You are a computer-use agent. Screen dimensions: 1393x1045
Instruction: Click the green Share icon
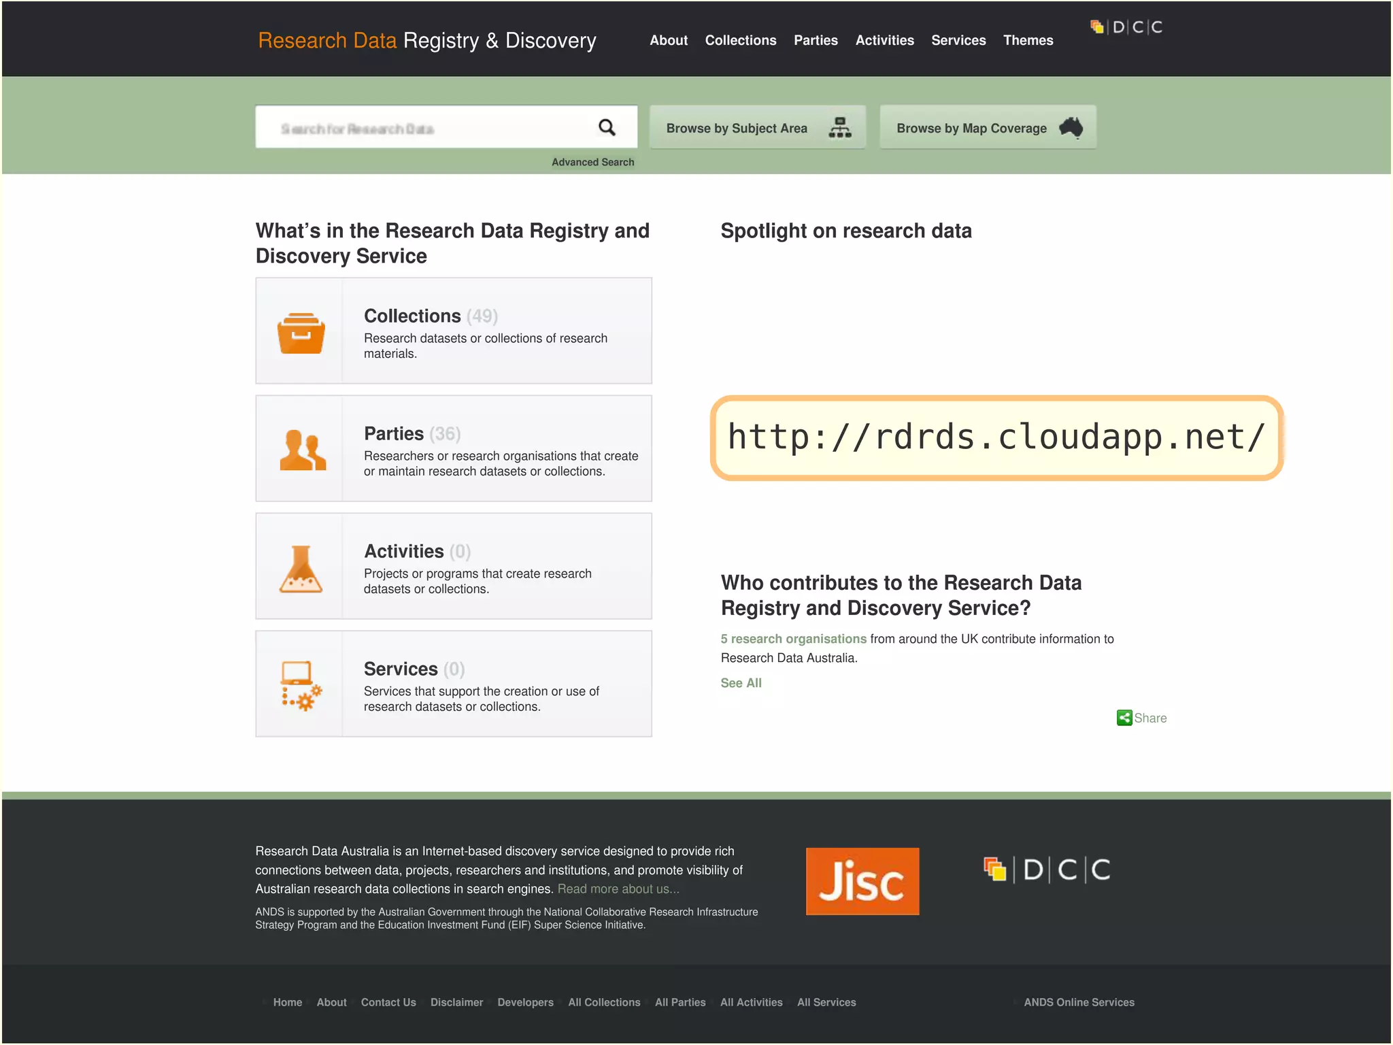coord(1124,718)
